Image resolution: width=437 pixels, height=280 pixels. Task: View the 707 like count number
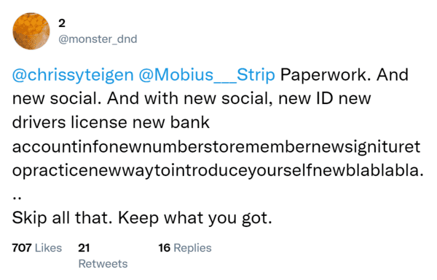(x=22, y=248)
